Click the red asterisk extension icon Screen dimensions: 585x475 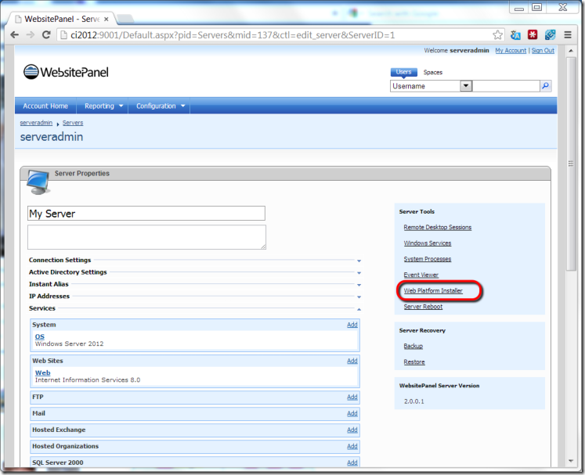pos(533,35)
